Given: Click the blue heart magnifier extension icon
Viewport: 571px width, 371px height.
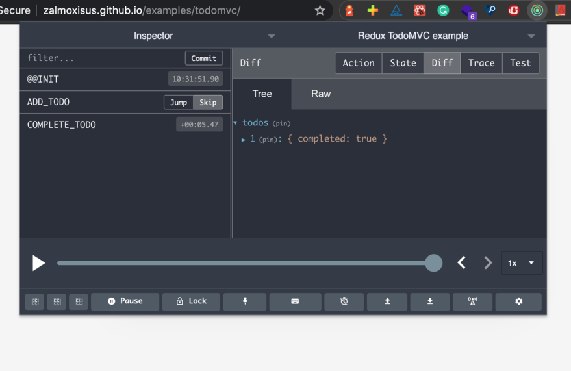Looking at the screenshot, I should click(490, 10).
